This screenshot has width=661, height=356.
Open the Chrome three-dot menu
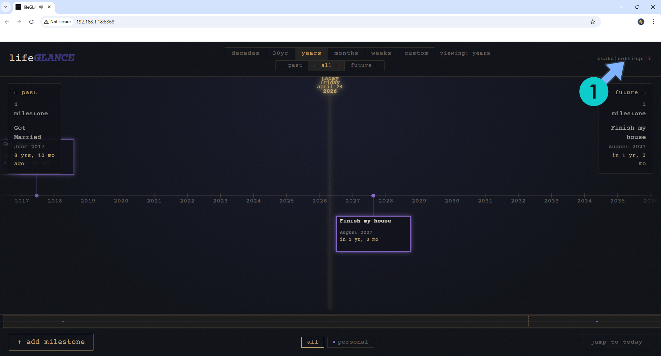653,22
